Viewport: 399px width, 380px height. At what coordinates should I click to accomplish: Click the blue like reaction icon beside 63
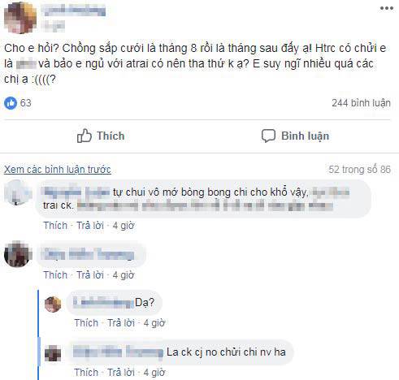click(11, 103)
